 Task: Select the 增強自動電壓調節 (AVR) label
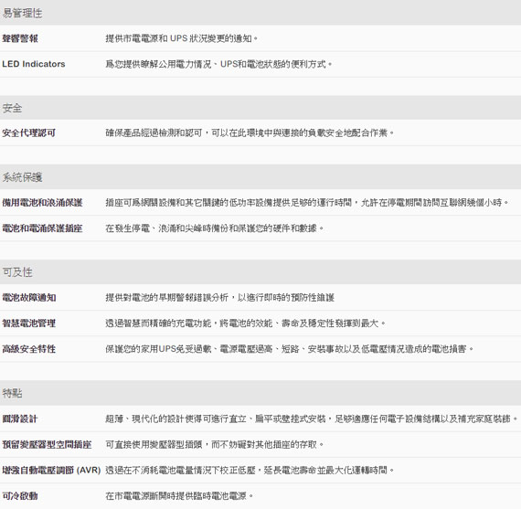(51, 470)
